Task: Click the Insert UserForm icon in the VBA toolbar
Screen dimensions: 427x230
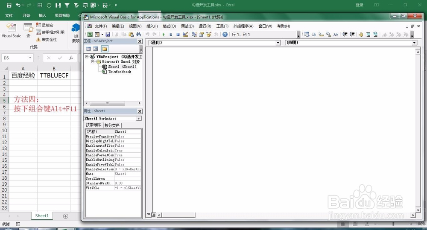Action: pyautogui.click(x=97, y=34)
